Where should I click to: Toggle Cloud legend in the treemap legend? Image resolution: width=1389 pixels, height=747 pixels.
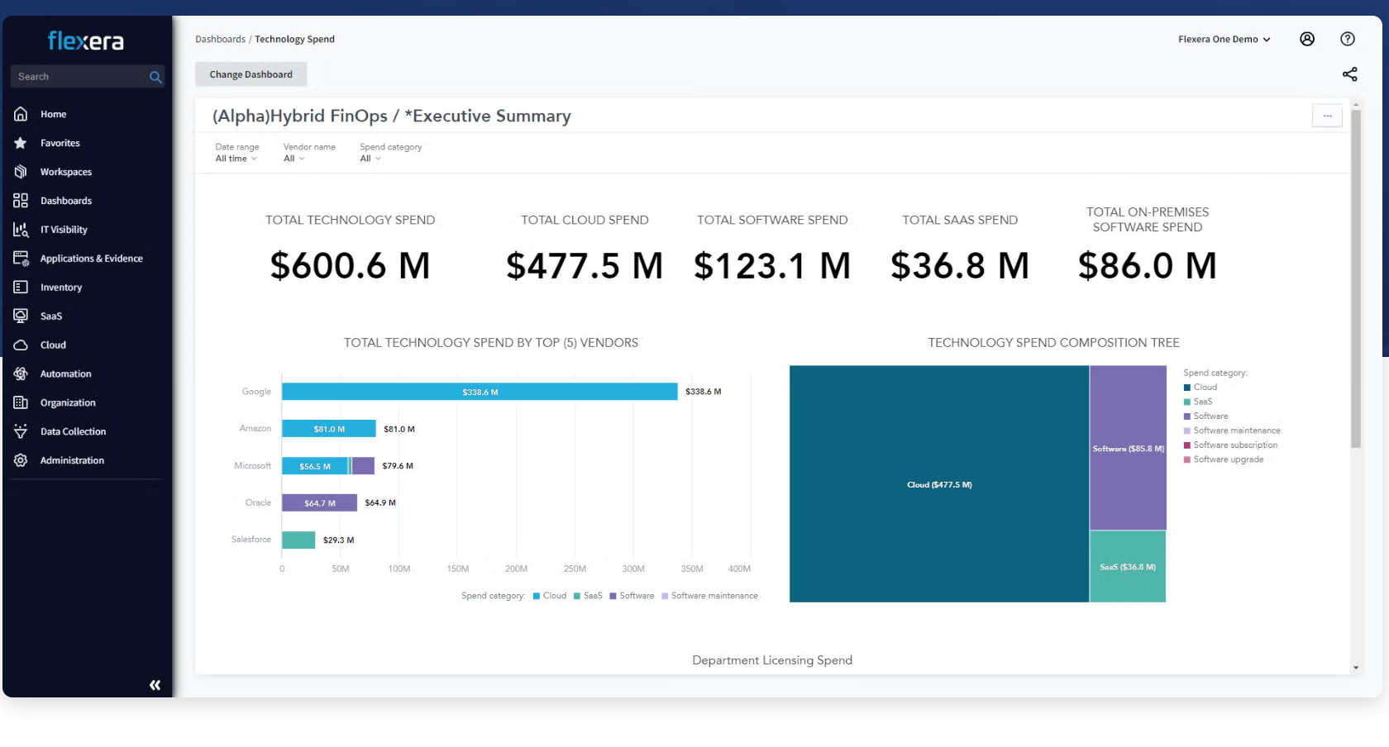point(1205,388)
